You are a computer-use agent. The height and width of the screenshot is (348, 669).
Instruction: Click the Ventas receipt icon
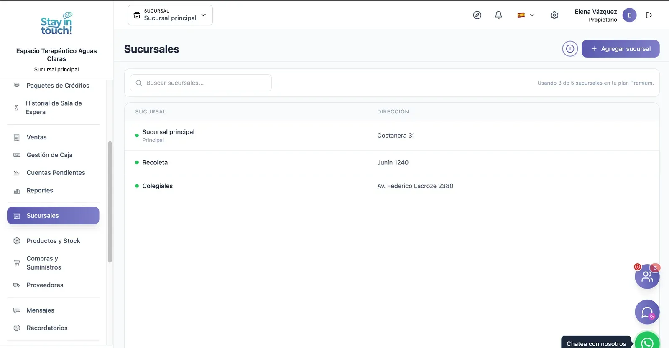click(17, 137)
